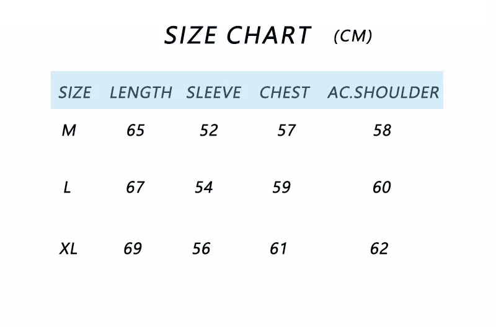This screenshot has height=327, width=496.
Task: Select the AC.SHOULDER column header
Action: [x=383, y=92]
